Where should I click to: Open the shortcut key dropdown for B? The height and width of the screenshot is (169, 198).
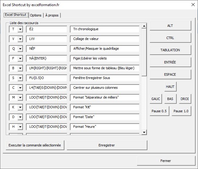tap(20, 68)
